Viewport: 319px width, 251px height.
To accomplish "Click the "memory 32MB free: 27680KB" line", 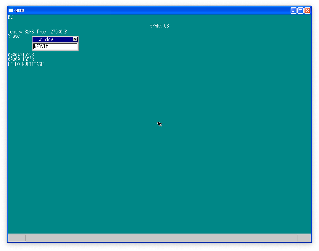I will (37, 32).
